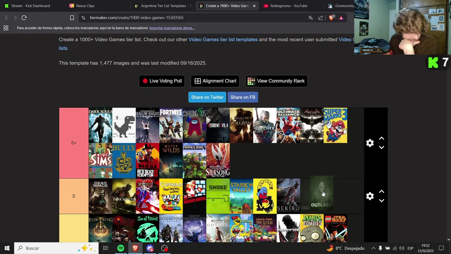View Community Rank
The image size is (451, 254).
pos(276,81)
